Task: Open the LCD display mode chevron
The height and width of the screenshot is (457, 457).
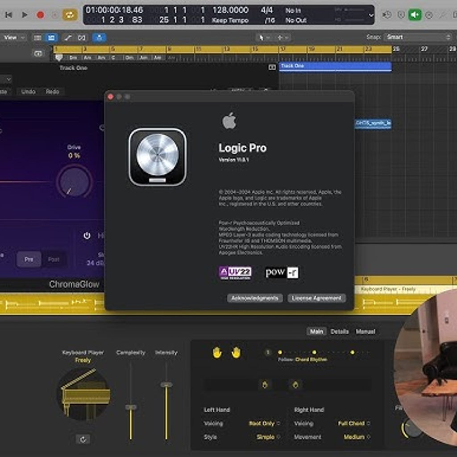Action: 371,15
